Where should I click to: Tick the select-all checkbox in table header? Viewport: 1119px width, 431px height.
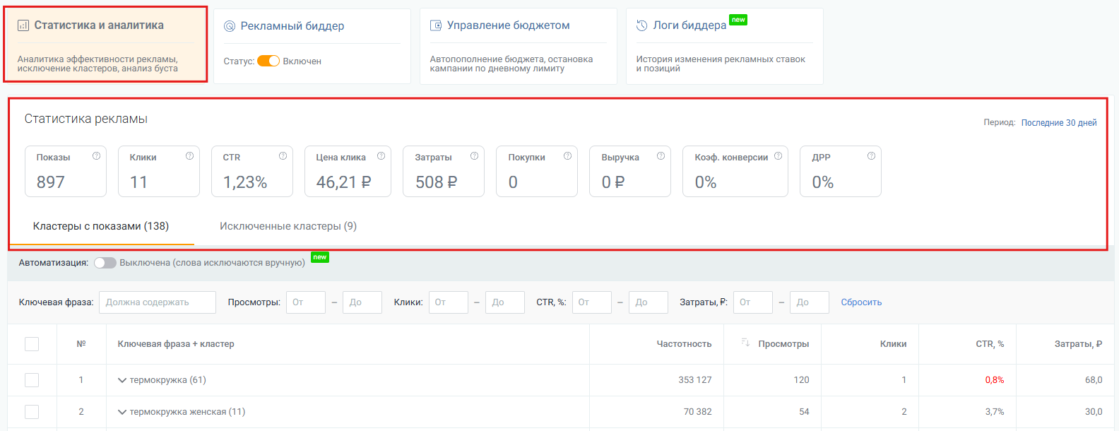(32, 344)
